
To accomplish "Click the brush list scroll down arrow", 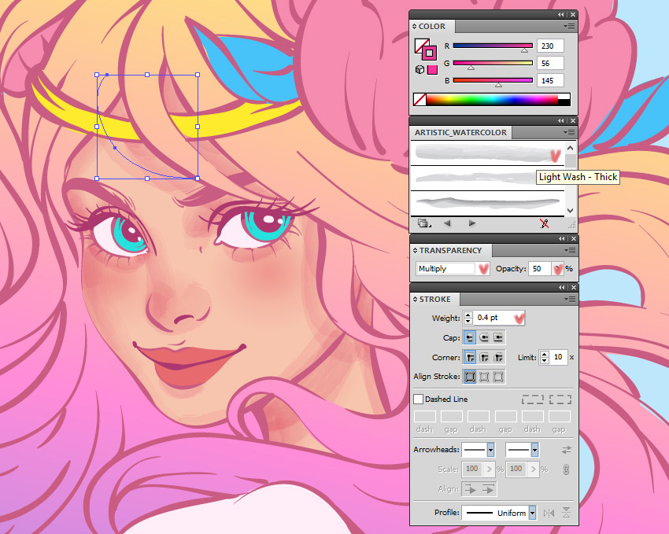I will click(x=570, y=210).
